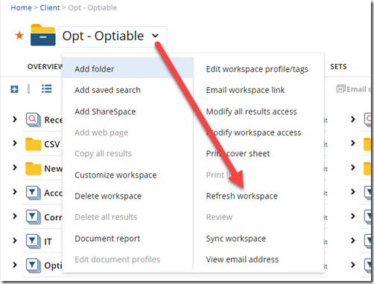Screen dimensions: 374x284
Task: Click the blue plus expand-all icon
Action: [x=14, y=89]
